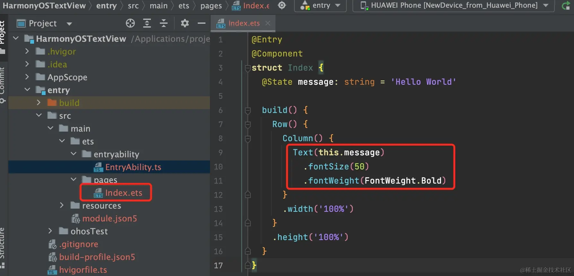Open Project panel settings gear
Screen dimensions: 574x276
point(185,23)
